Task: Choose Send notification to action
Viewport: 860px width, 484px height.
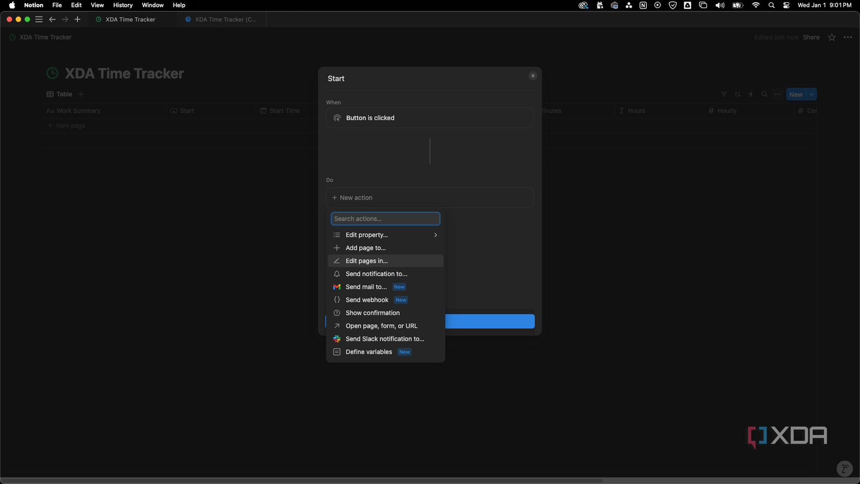Action: click(x=385, y=274)
